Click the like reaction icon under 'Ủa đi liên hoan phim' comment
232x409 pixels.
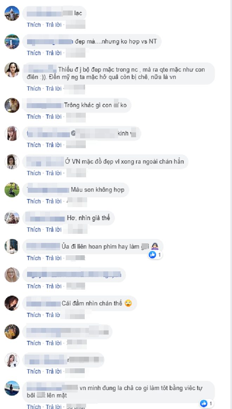coord(152,255)
